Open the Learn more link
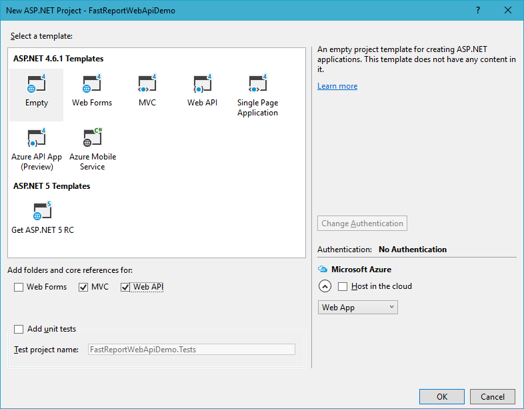 [337, 86]
